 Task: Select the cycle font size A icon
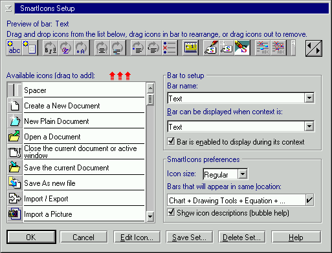(82, 48)
